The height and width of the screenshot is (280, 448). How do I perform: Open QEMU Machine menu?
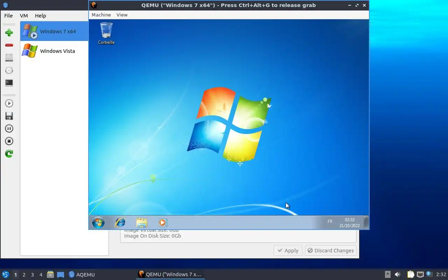(x=101, y=15)
